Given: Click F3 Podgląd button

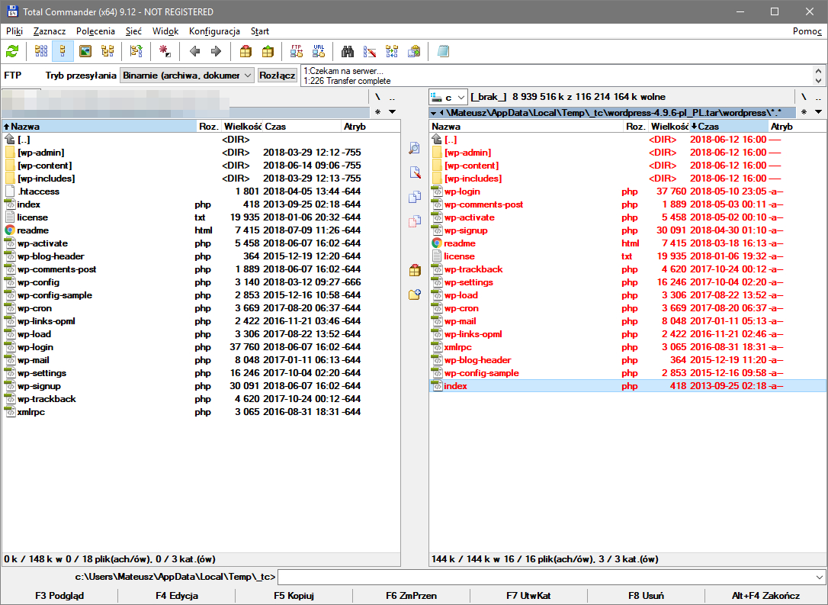Looking at the screenshot, I should (59, 596).
